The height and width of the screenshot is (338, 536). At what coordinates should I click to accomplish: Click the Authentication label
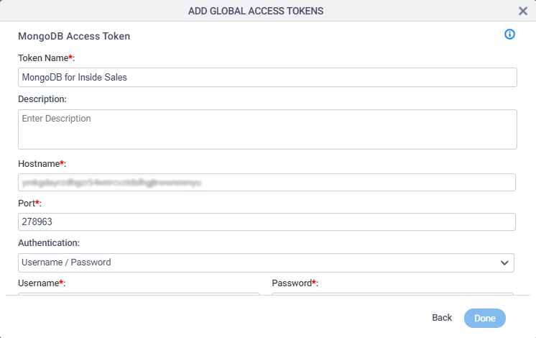(x=49, y=243)
